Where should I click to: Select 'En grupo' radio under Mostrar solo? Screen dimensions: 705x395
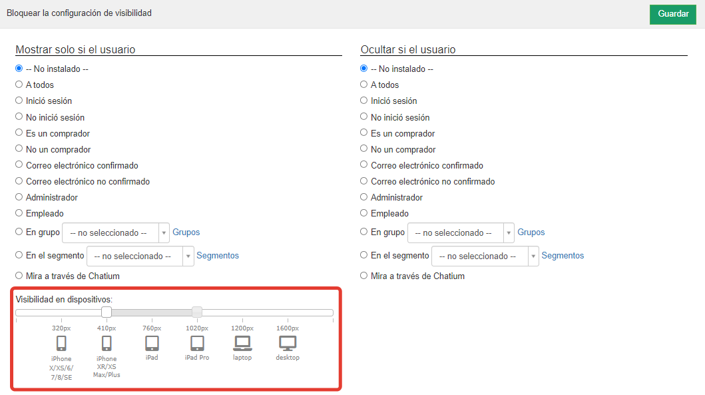pos(19,232)
